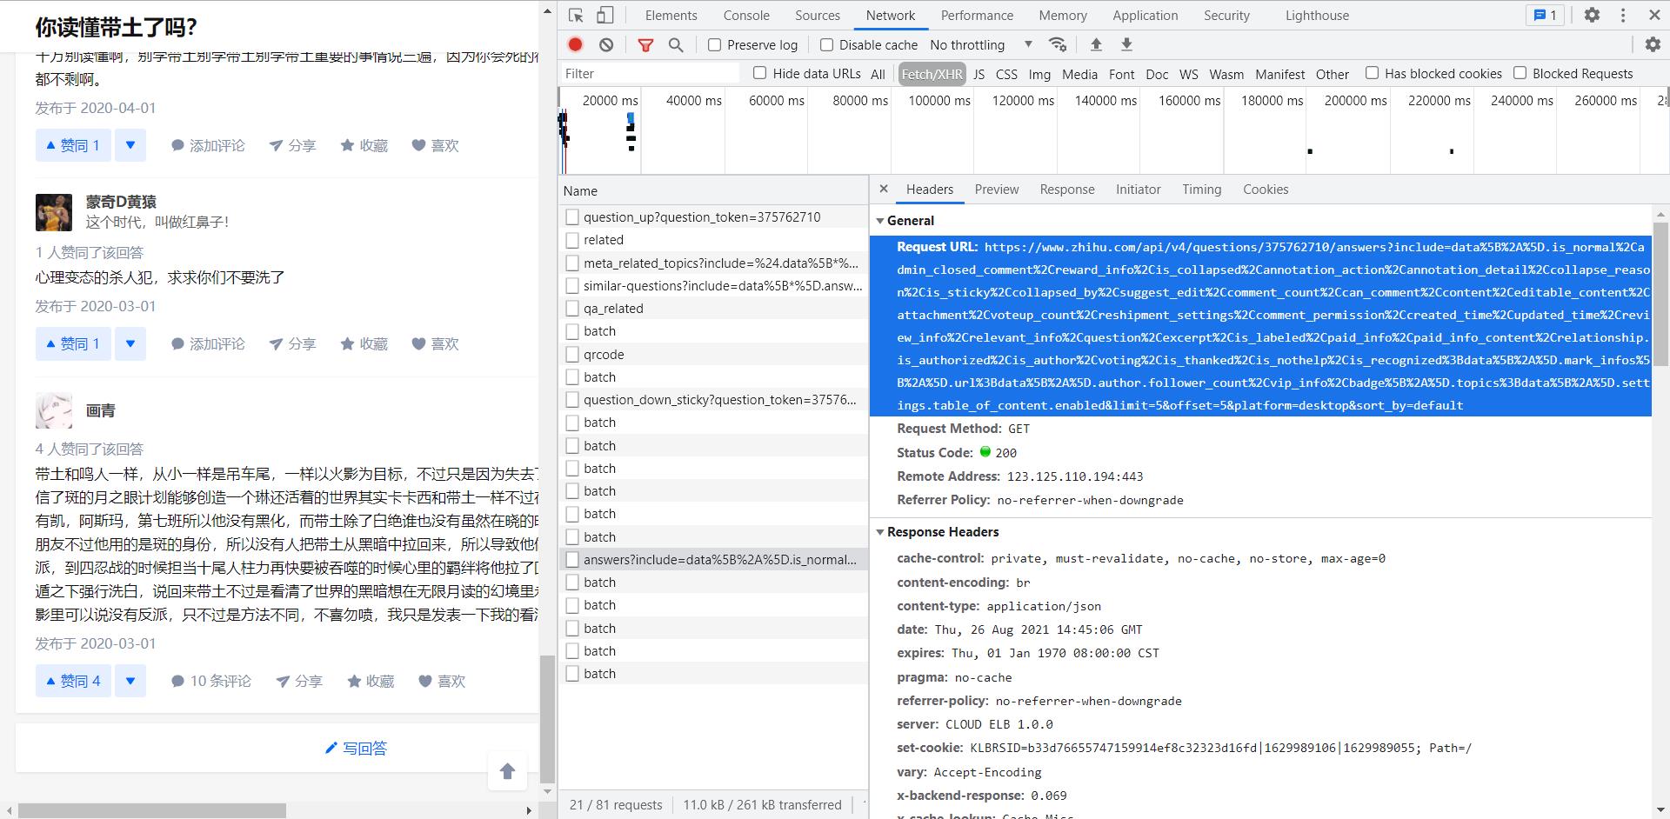Clear the network log
Viewport: 1670px width, 819px height.
pyautogui.click(x=606, y=44)
